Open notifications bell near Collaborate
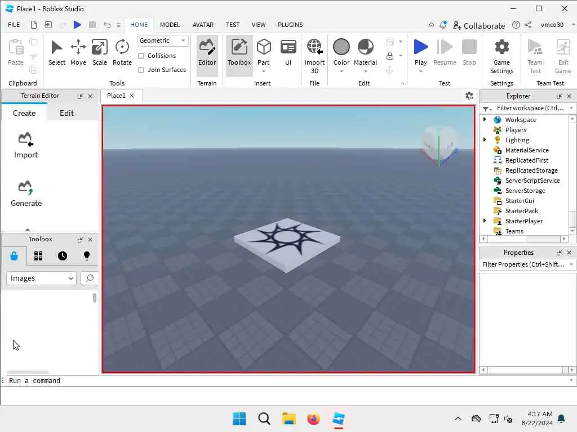 click(x=443, y=25)
